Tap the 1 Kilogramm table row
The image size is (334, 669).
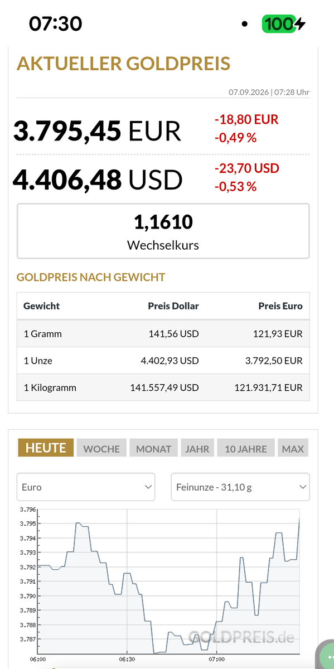pyautogui.click(x=163, y=387)
